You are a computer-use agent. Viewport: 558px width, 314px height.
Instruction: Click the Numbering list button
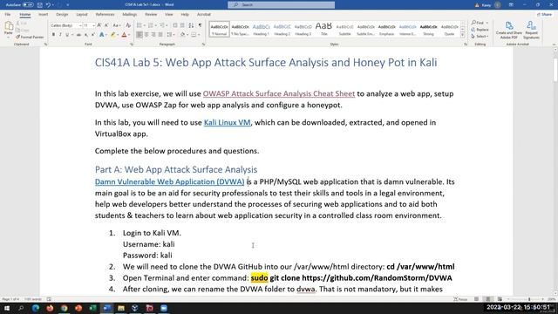151,25
